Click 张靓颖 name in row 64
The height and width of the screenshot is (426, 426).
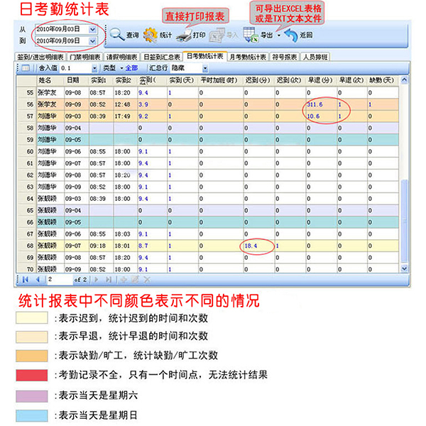[50, 199]
